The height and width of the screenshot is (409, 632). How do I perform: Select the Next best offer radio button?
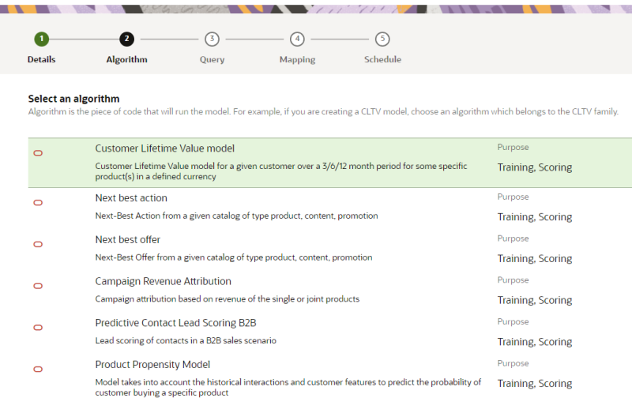(x=38, y=244)
